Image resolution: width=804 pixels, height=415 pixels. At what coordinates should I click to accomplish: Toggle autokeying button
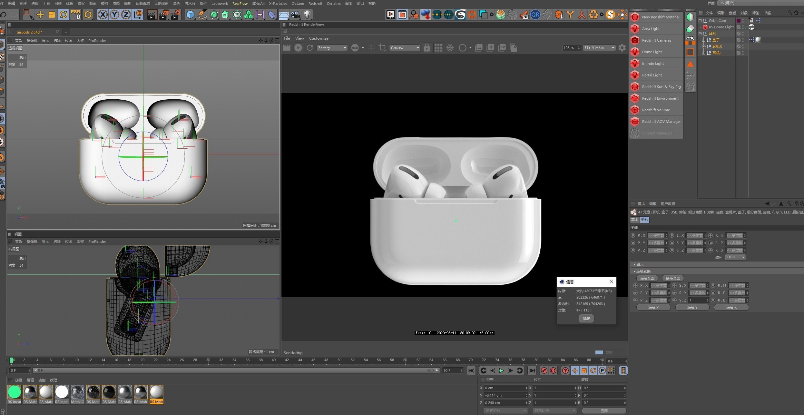pyautogui.click(x=553, y=371)
